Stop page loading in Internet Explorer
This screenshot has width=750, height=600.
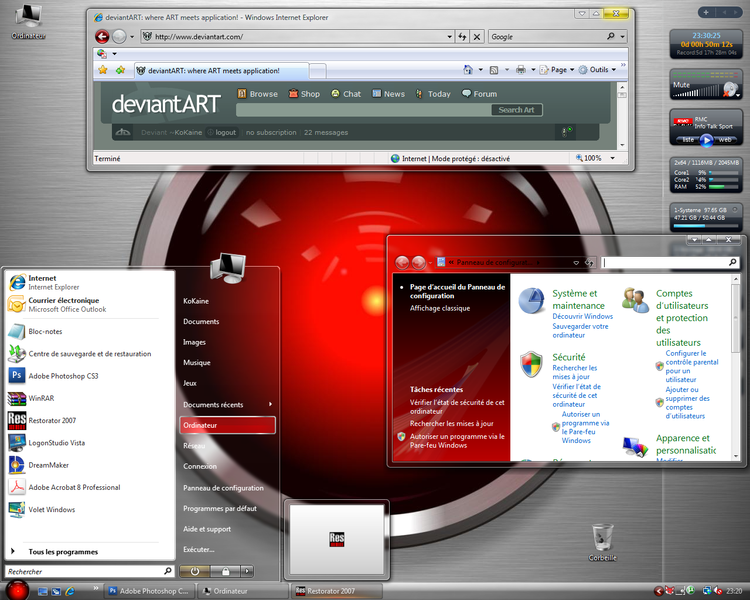(x=477, y=36)
